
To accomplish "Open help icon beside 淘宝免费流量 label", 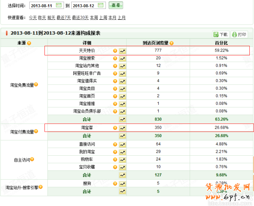I will tap(36, 84).
